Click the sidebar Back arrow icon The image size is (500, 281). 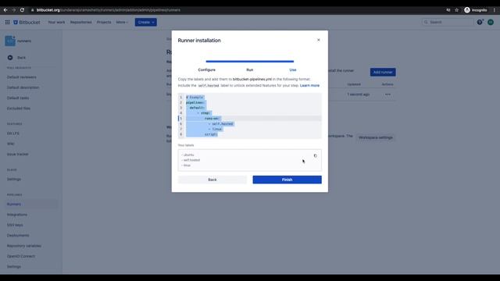pyautogui.click(x=10, y=58)
